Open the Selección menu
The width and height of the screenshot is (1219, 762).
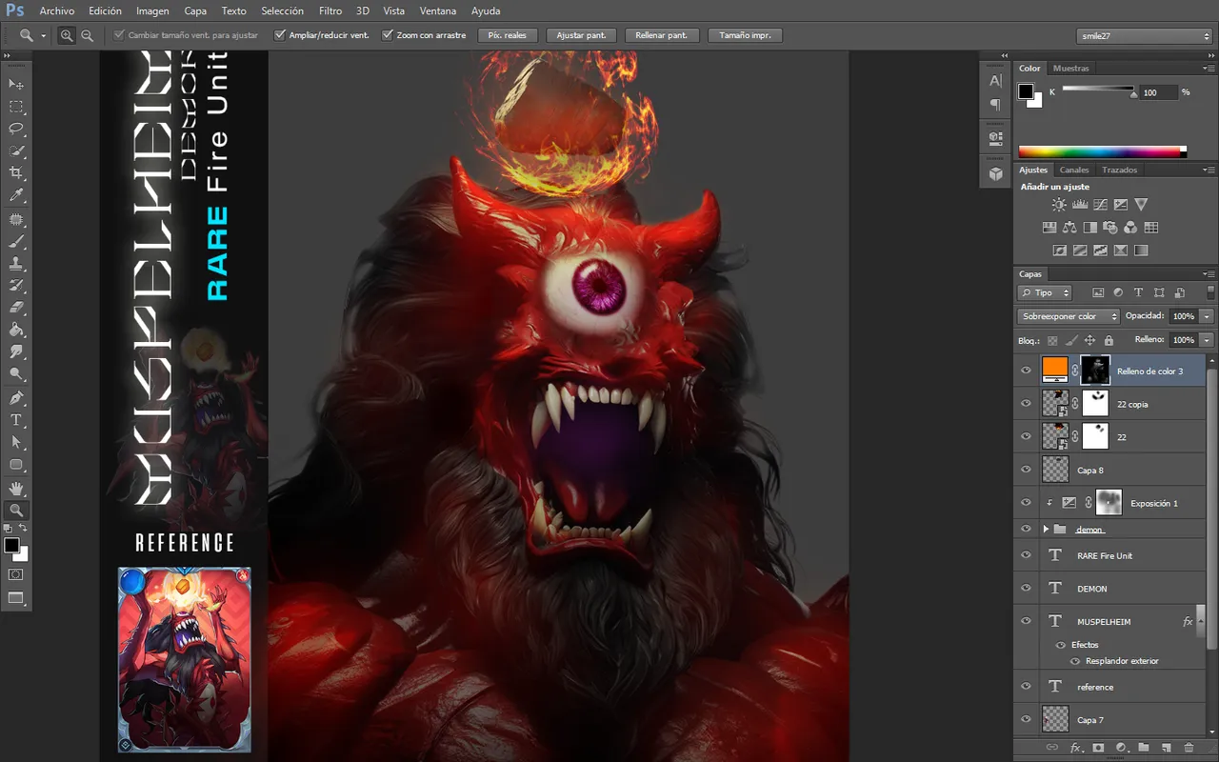(x=282, y=11)
